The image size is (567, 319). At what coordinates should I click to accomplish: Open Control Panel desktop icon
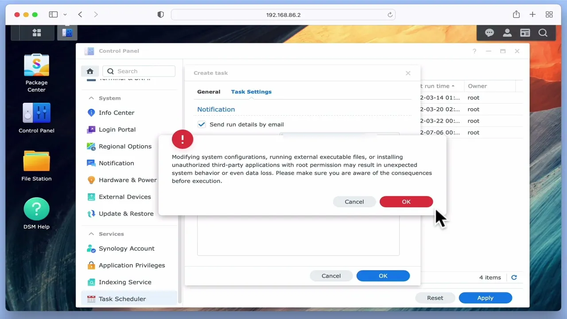[36, 118]
